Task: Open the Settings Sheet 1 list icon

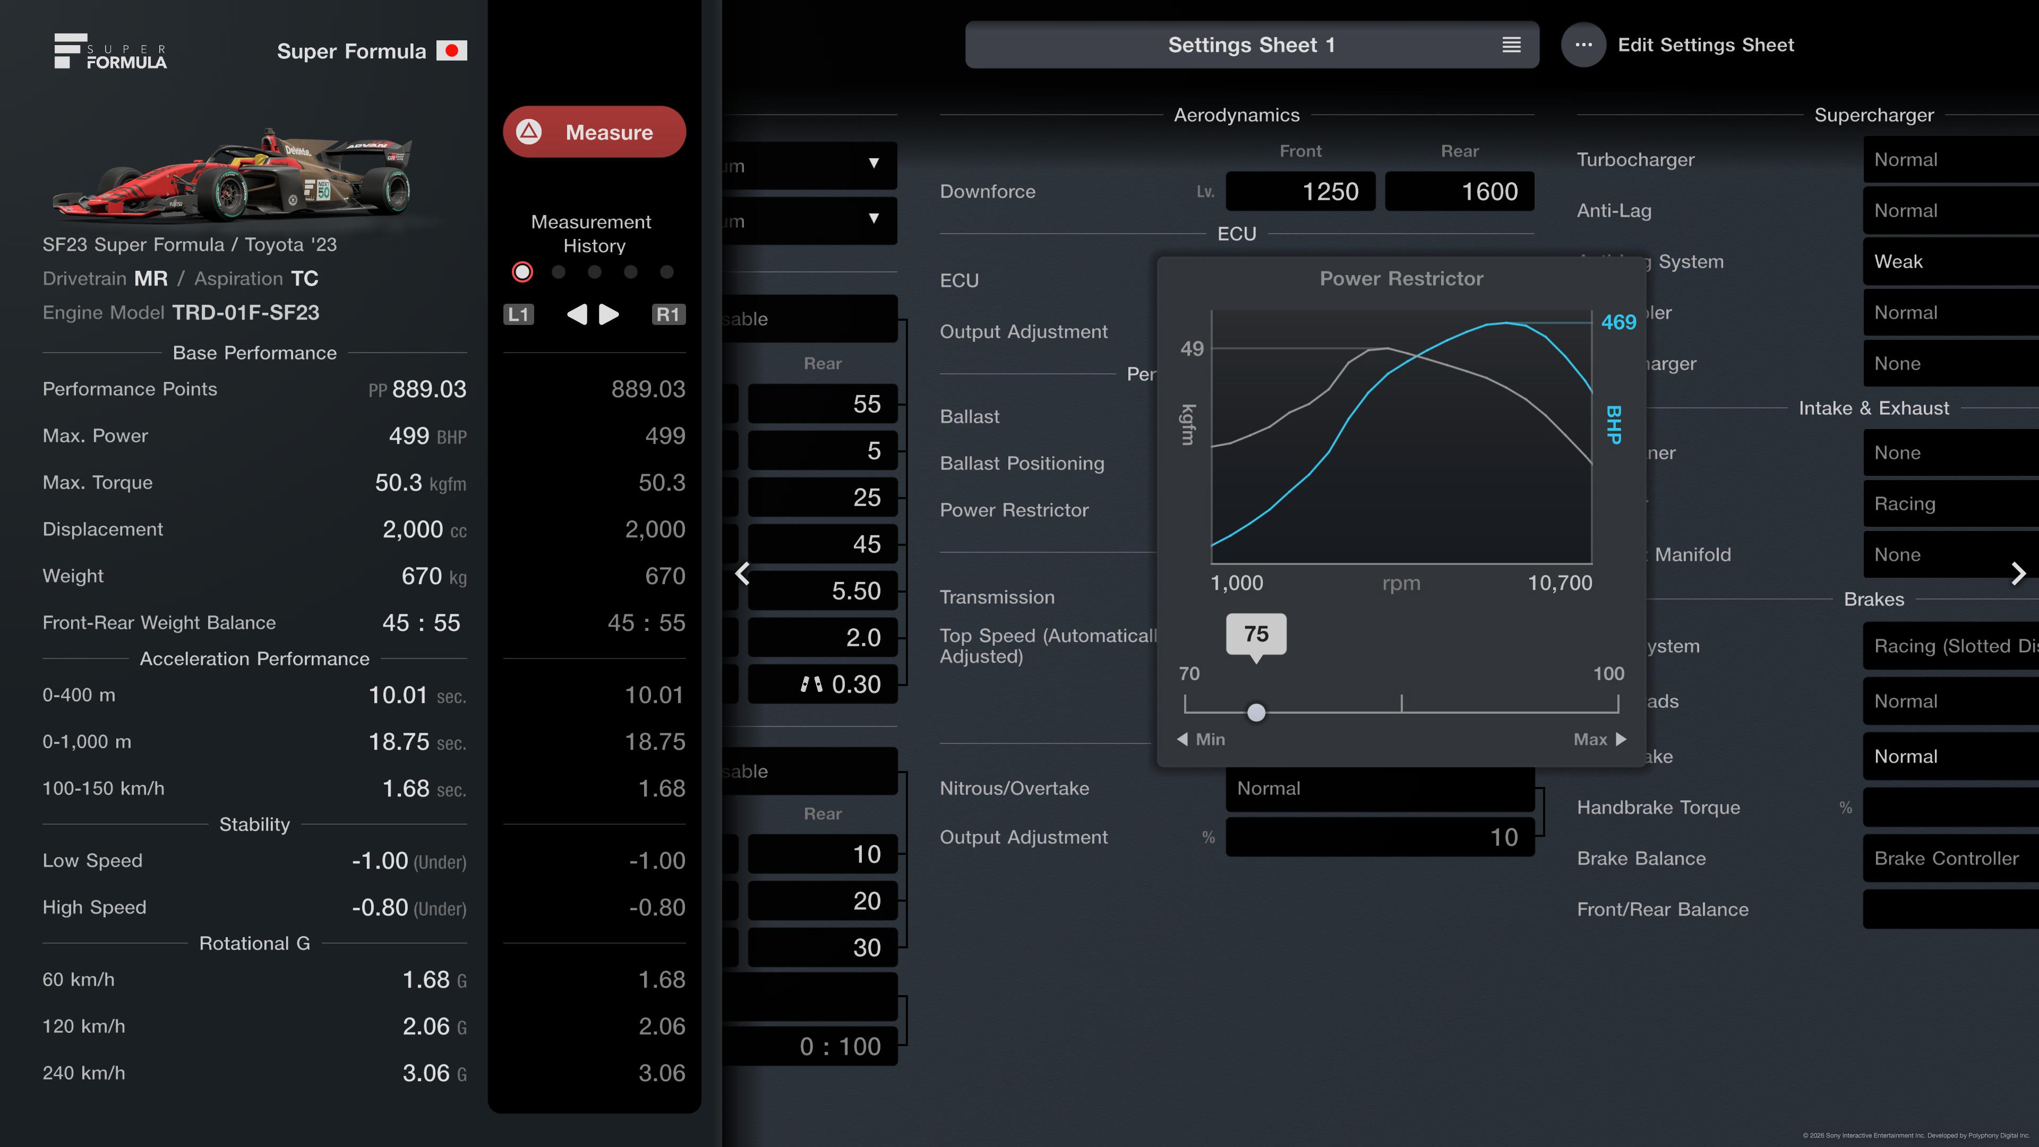Action: coord(1511,45)
